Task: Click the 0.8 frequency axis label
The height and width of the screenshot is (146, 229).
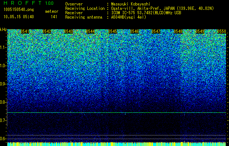Action: pos(3,102)
